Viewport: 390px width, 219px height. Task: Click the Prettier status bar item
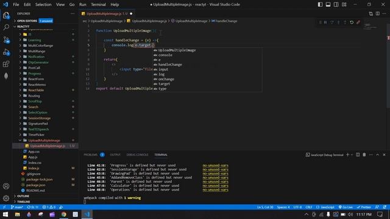(364, 207)
